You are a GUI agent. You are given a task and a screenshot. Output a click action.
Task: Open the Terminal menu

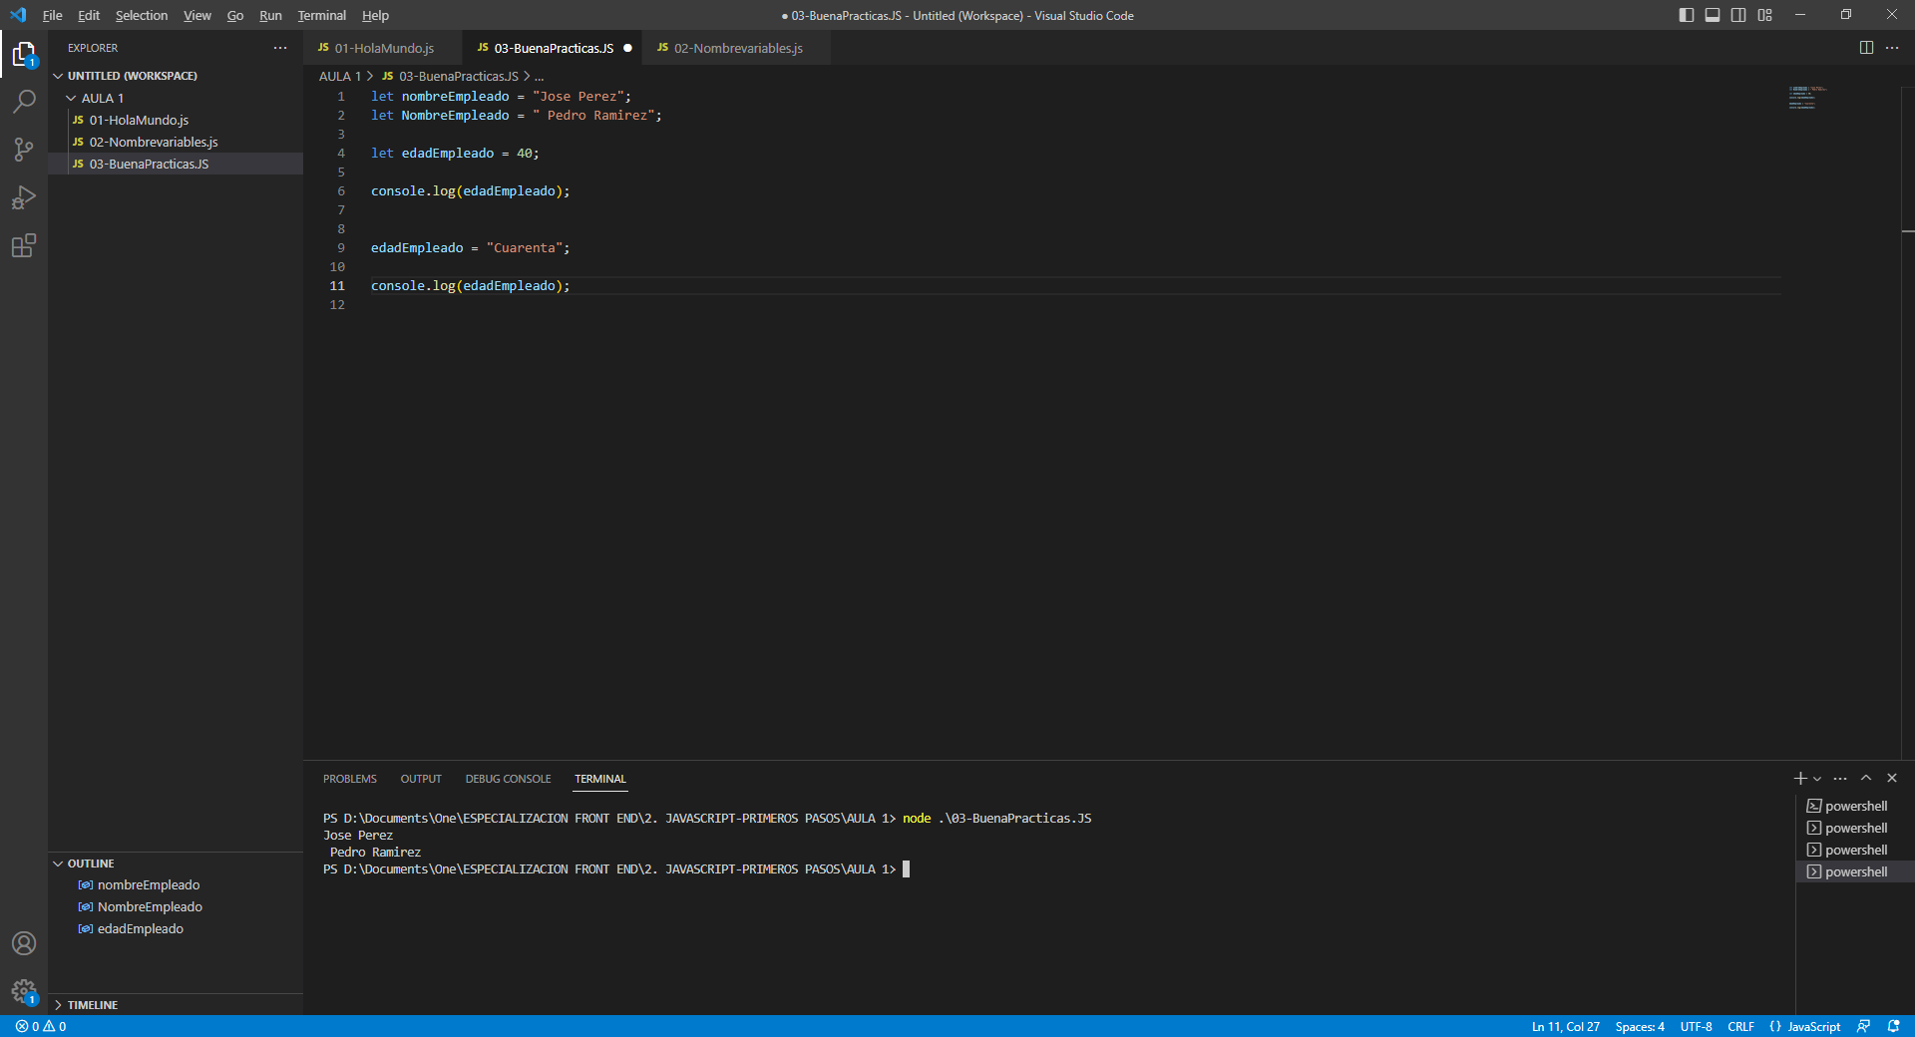(322, 15)
